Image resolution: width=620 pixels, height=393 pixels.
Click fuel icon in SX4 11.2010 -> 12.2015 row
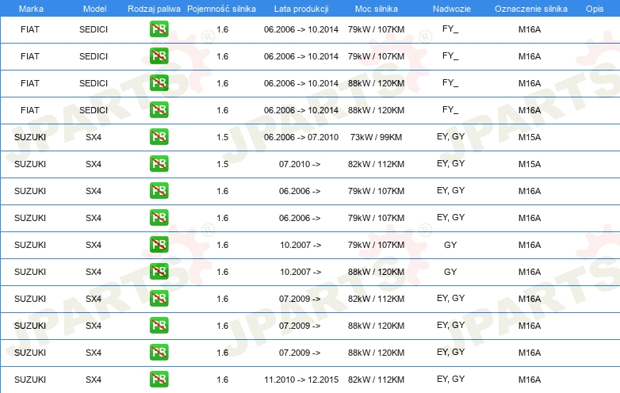tap(159, 380)
